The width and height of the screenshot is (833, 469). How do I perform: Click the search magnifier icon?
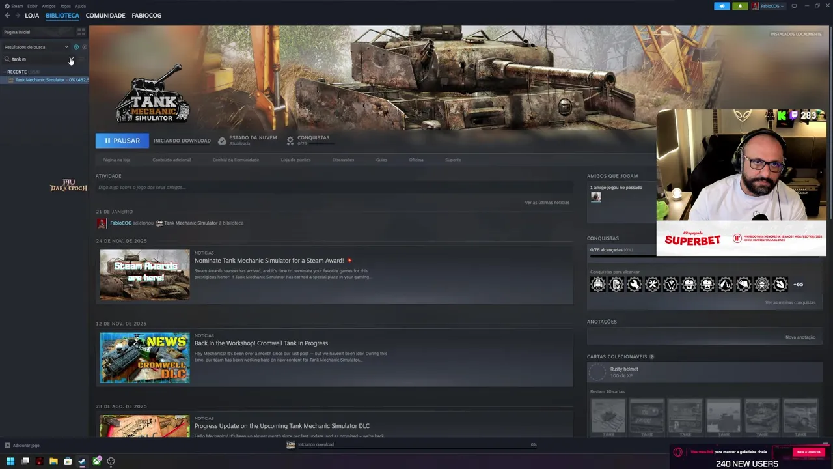pos(7,59)
